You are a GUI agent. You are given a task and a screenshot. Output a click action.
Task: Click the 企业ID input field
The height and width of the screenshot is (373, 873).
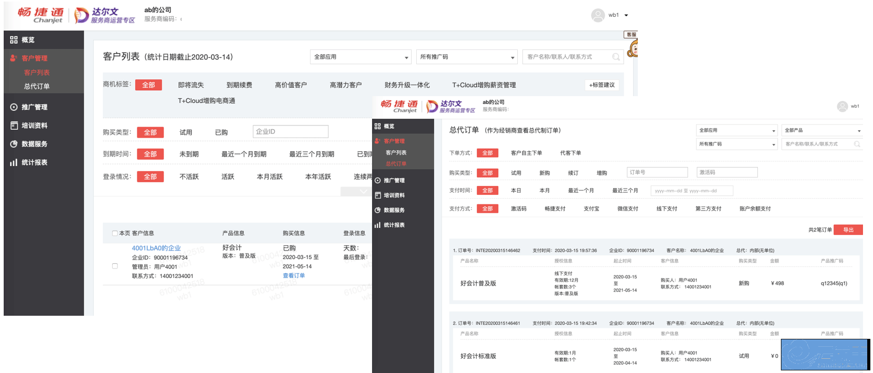290,131
